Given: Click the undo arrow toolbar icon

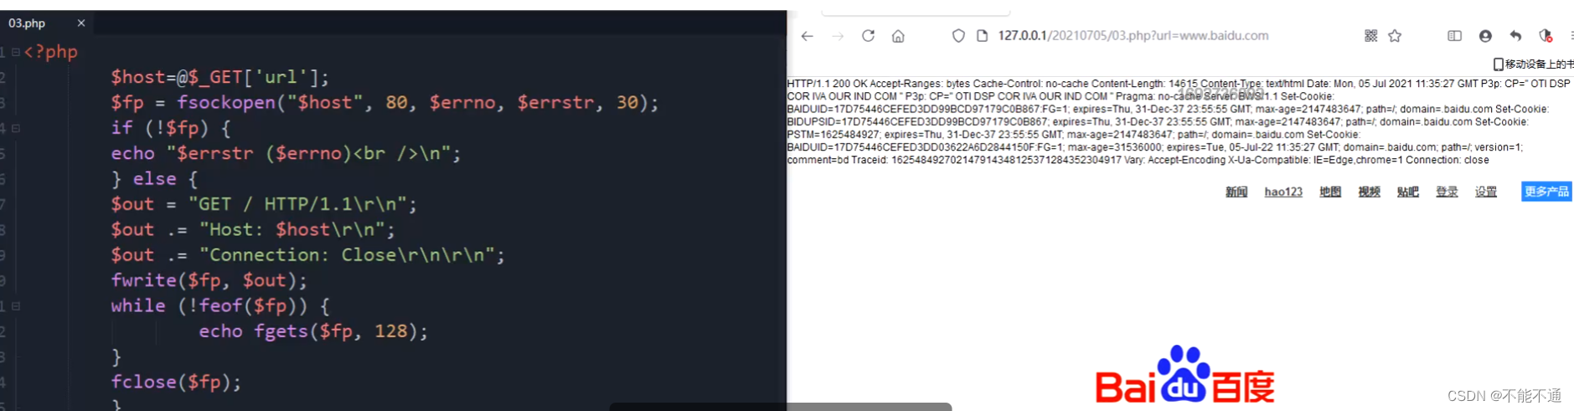Looking at the screenshot, I should 1515,36.
